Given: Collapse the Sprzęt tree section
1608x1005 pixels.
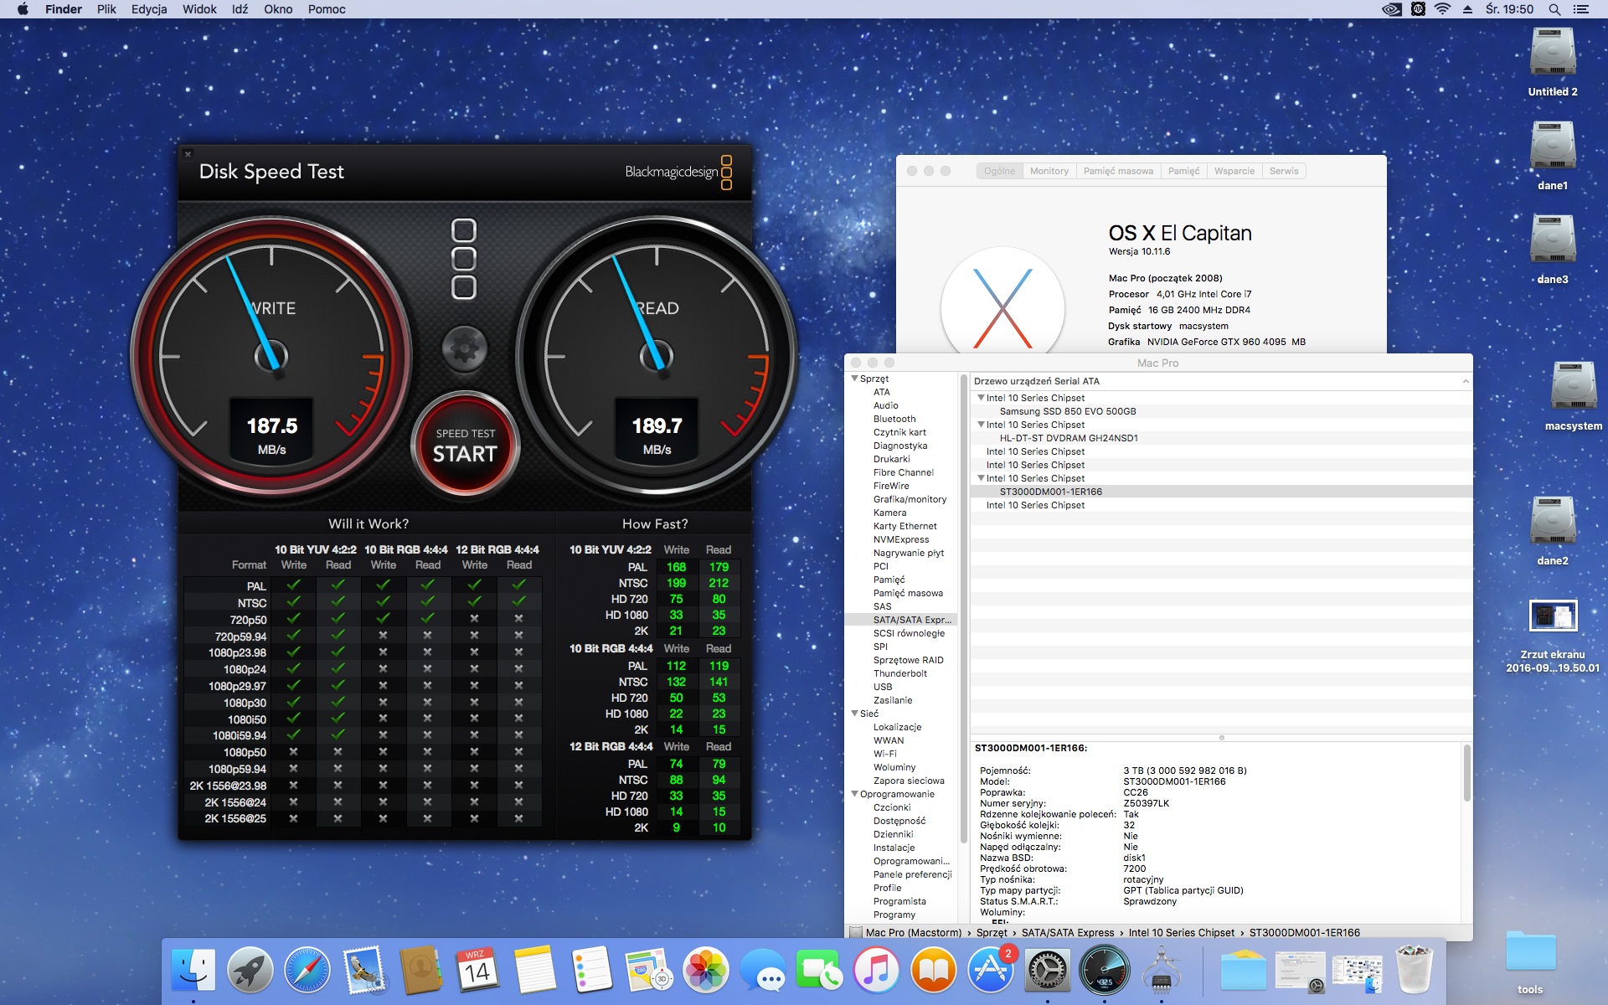Looking at the screenshot, I should pos(855,379).
